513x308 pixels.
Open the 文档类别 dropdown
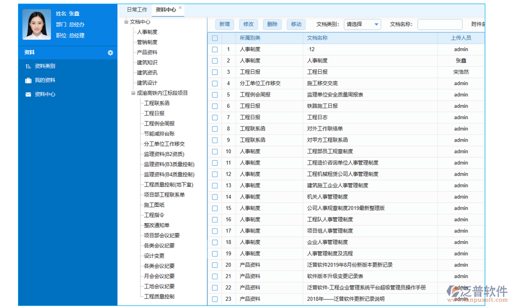point(362,24)
